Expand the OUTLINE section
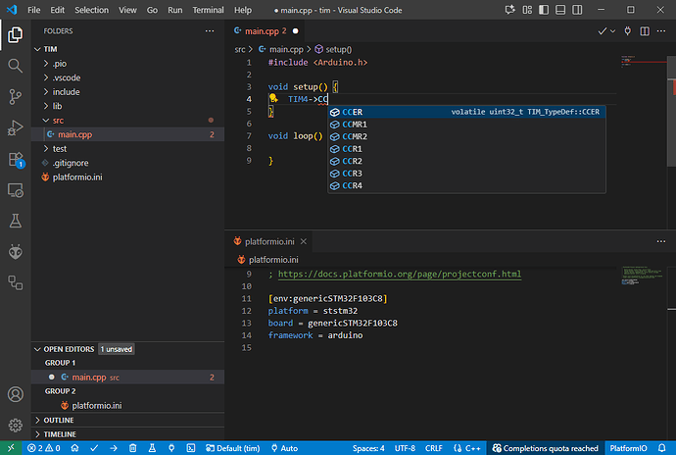This screenshot has width=676, height=455. (x=59, y=420)
